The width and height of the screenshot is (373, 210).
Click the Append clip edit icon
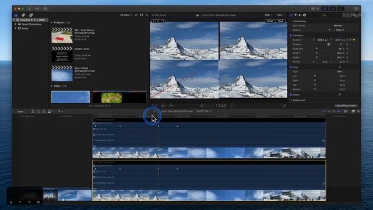tap(44, 111)
